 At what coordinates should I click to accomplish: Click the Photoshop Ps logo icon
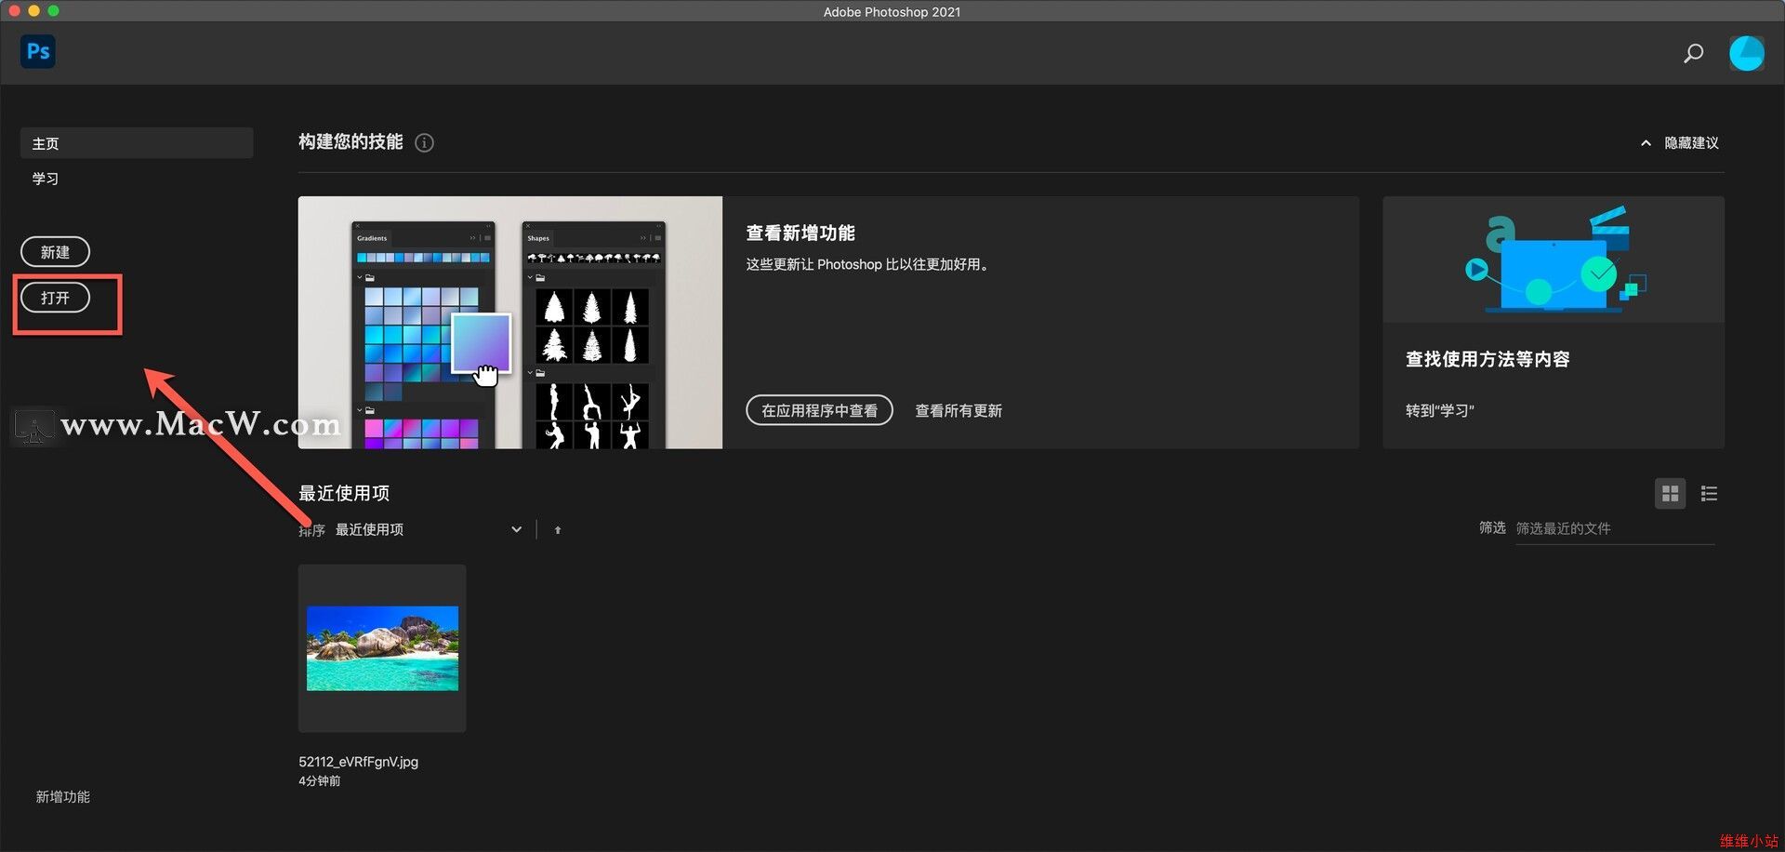coord(38,51)
